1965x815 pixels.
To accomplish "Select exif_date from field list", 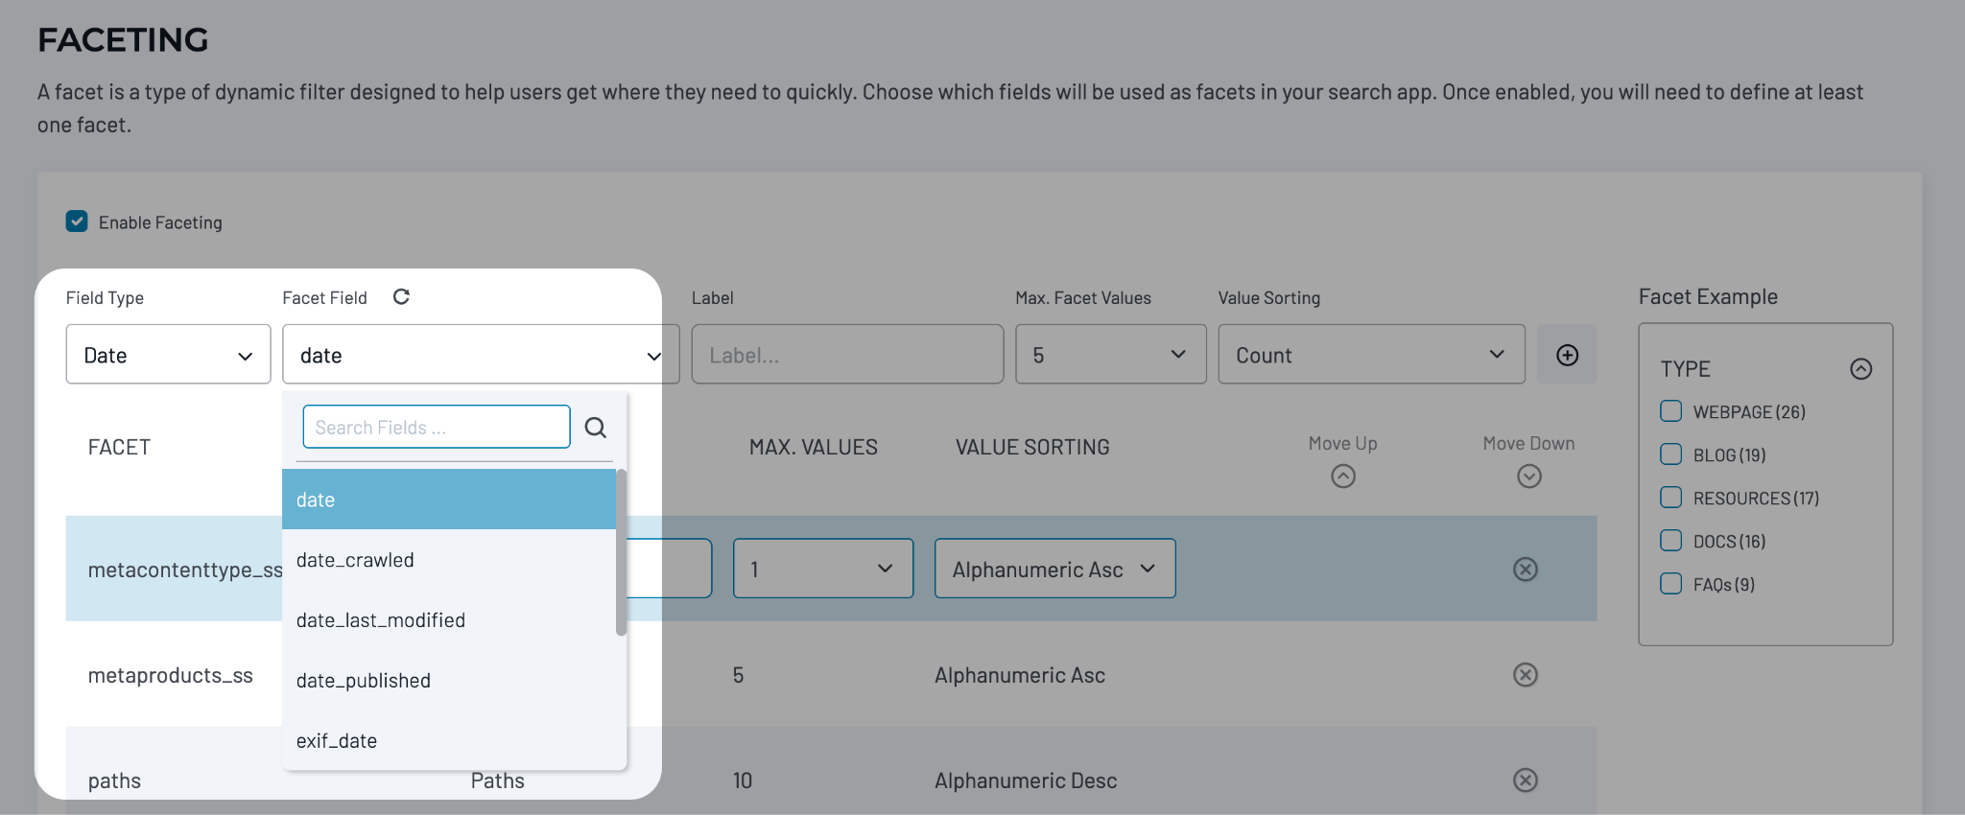I will [449, 740].
